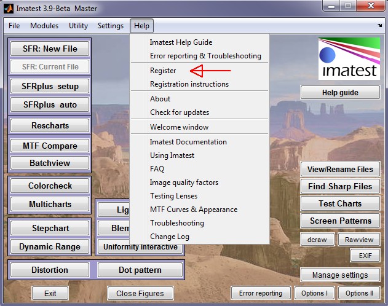Click the Close Figures button
This screenshot has height=306, width=388.
(x=140, y=293)
